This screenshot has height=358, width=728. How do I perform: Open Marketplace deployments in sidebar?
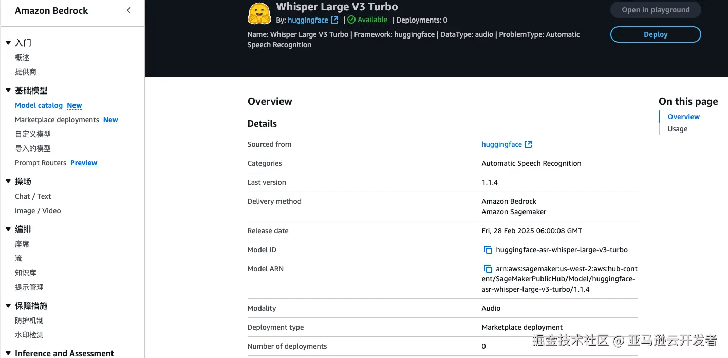pyautogui.click(x=57, y=120)
